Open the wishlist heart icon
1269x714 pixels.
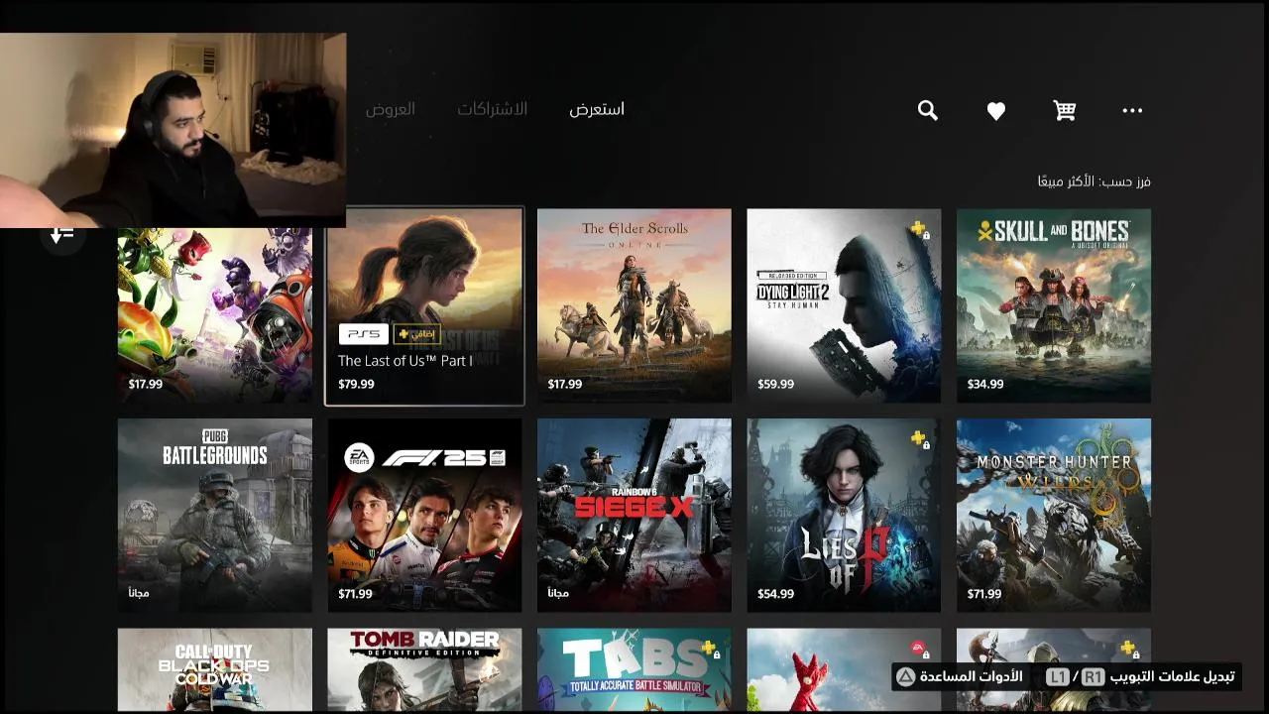tap(996, 111)
